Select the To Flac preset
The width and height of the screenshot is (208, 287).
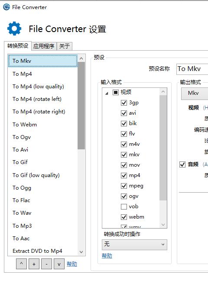43,200
